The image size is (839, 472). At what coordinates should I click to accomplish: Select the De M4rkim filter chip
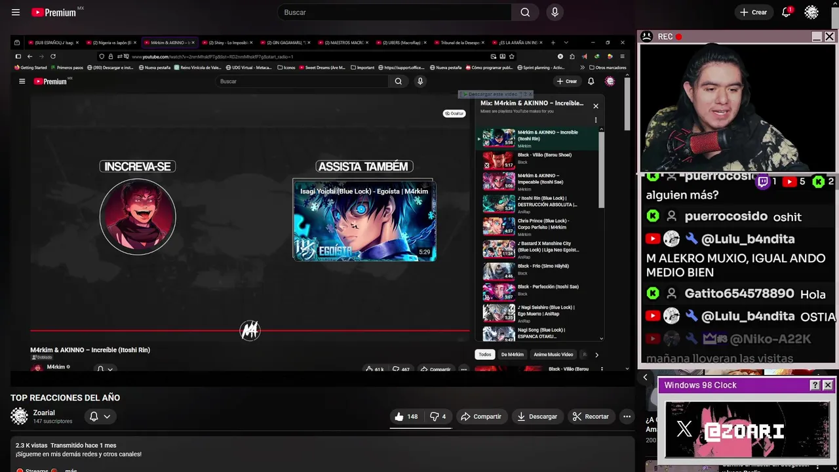(513, 355)
